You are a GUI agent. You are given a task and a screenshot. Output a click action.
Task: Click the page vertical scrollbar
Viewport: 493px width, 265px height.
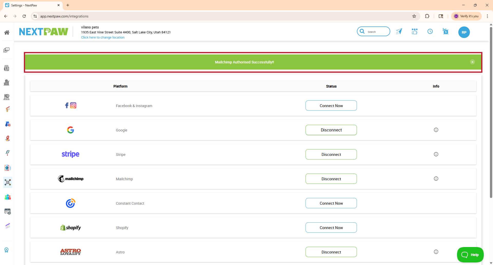[491, 113]
